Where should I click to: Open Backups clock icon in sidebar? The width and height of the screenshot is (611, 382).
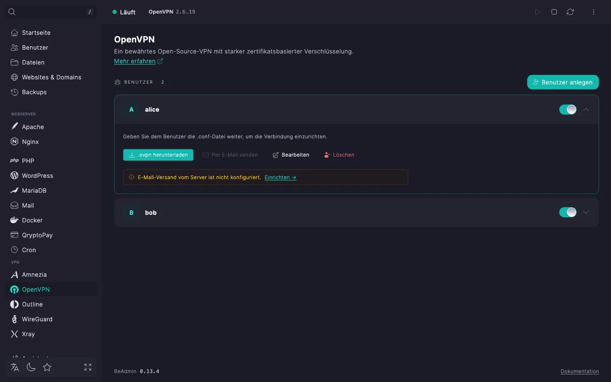pyautogui.click(x=14, y=92)
